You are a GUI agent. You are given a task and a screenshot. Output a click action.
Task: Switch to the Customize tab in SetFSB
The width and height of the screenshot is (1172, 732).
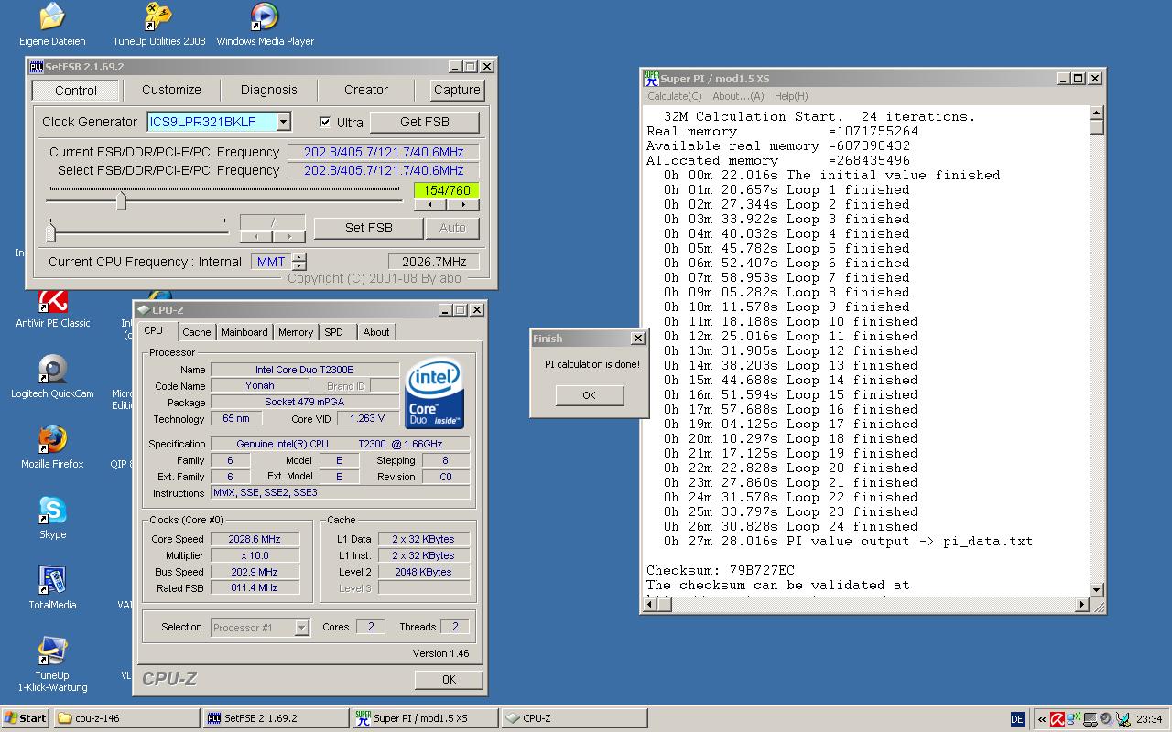[171, 90]
